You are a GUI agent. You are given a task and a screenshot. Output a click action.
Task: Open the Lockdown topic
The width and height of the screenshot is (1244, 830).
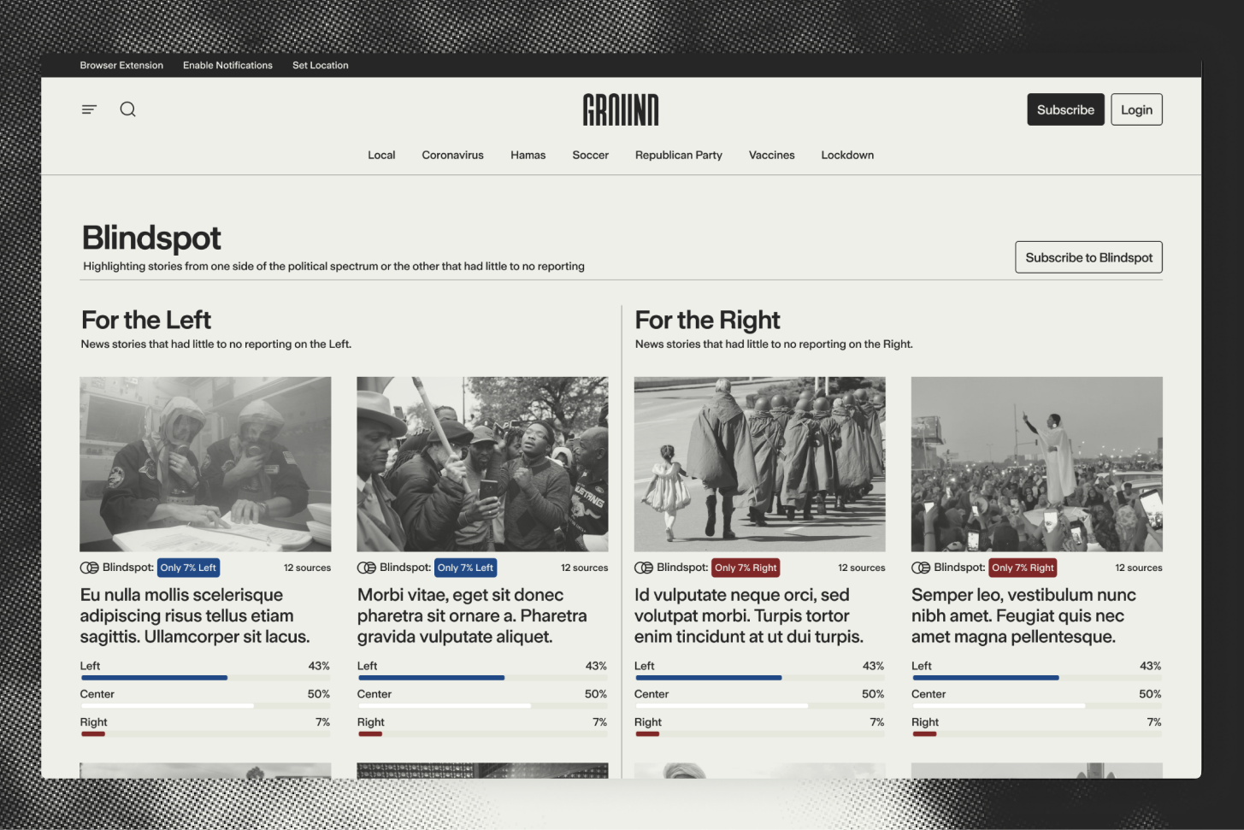pyautogui.click(x=847, y=155)
